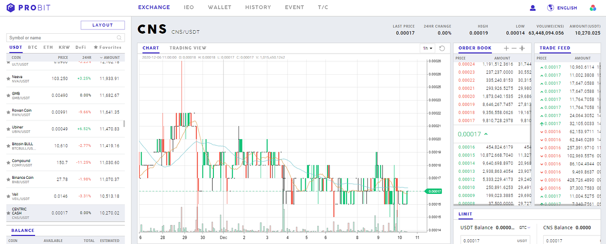Open the BALANCE tab
The height and width of the screenshot is (244, 606).
click(x=23, y=231)
